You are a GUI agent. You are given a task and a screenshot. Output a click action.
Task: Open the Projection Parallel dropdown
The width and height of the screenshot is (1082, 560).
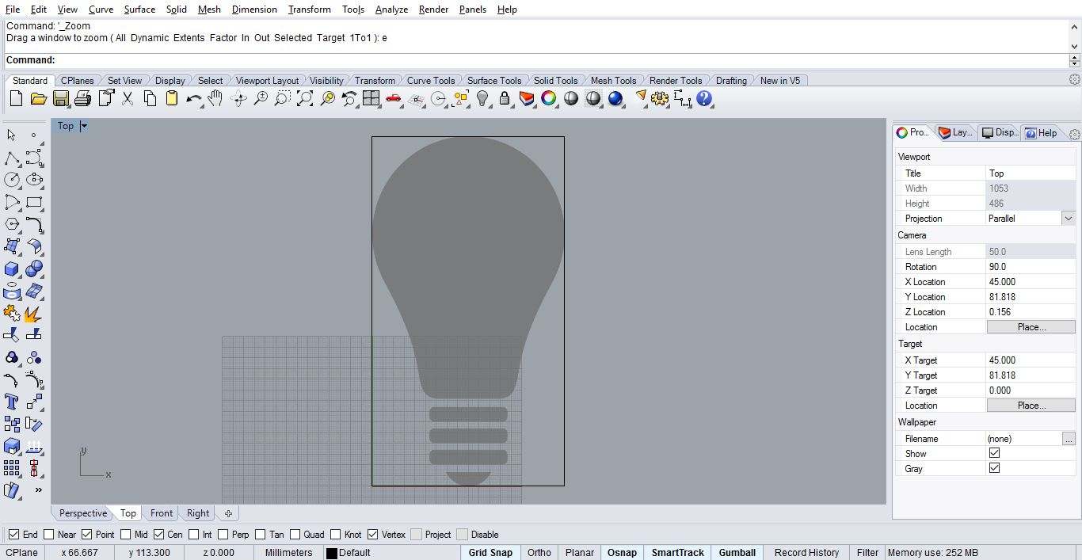(1068, 219)
